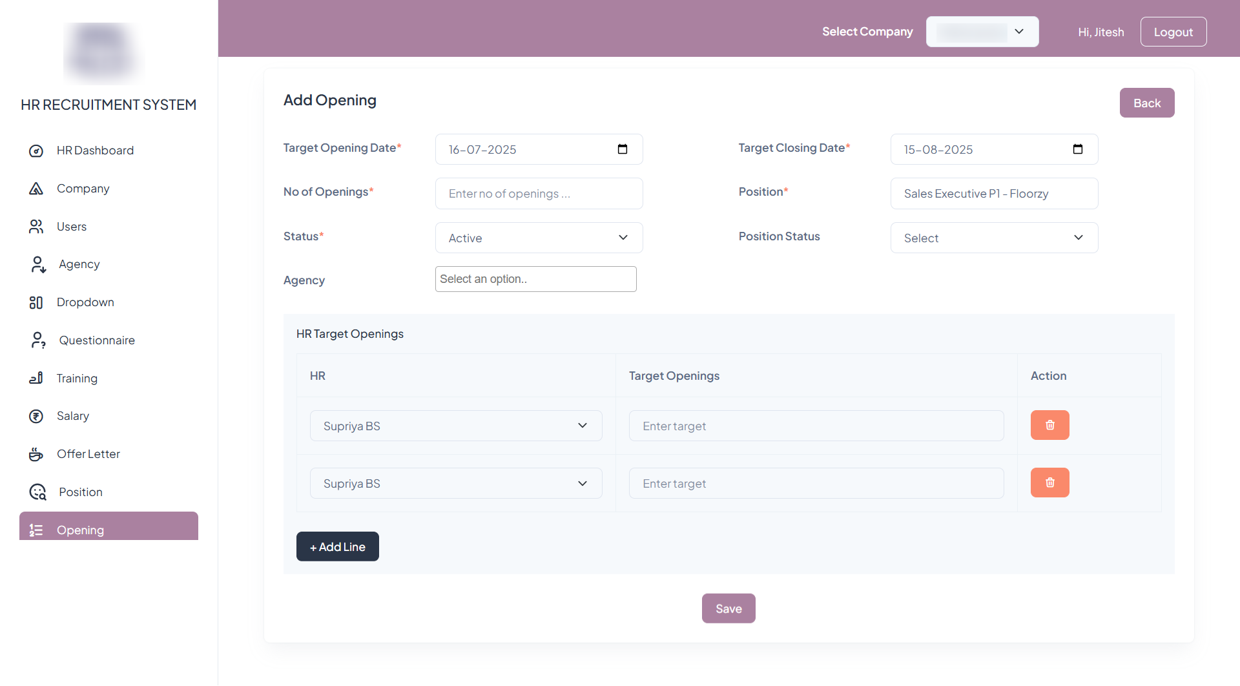Save the opening form

(x=728, y=608)
